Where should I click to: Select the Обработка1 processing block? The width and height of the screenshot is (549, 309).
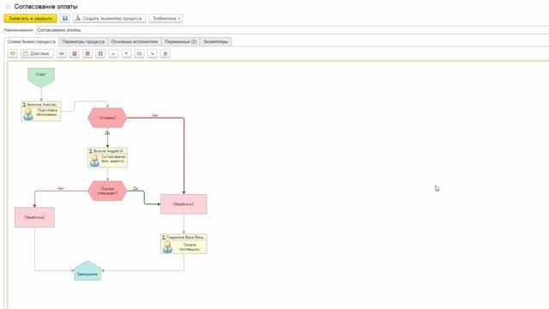click(184, 204)
